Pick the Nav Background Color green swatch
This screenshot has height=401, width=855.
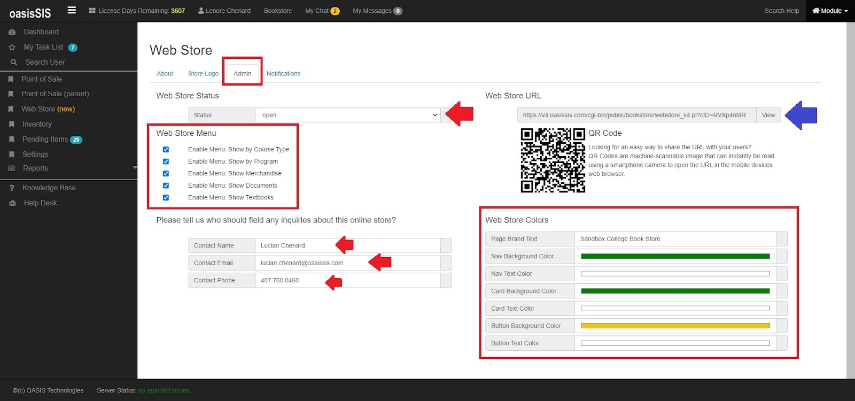tap(675, 256)
